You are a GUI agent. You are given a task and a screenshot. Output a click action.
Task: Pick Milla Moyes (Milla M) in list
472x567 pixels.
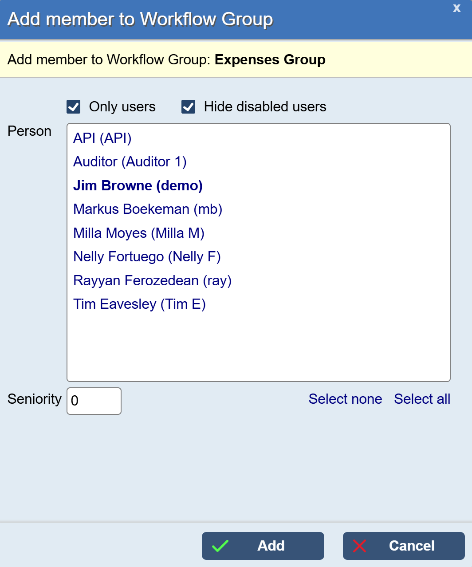tap(139, 233)
